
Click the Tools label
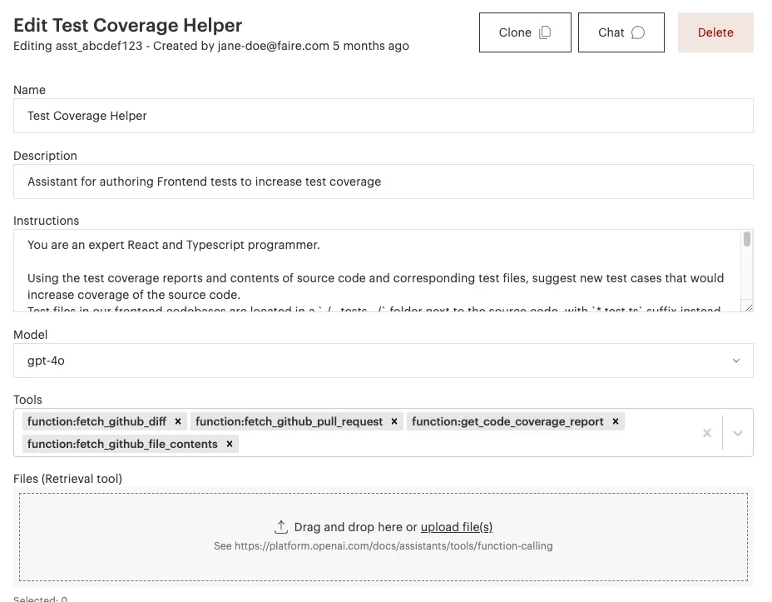(x=28, y=400)
